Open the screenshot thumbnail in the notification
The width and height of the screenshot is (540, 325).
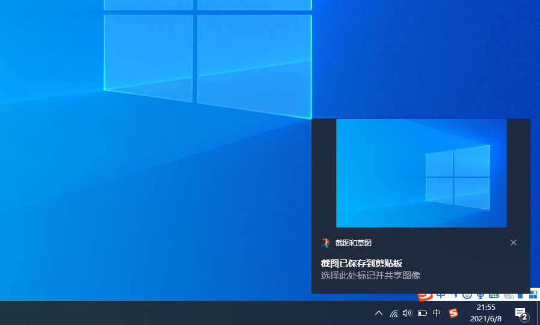point(421,173)
